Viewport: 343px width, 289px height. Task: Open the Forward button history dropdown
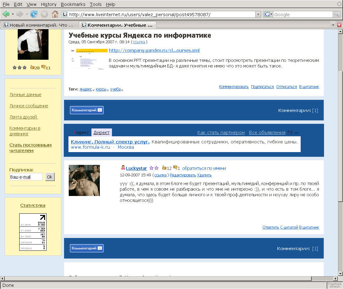click(27, 14)
